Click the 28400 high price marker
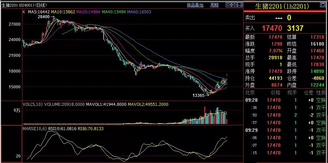The height and width of the screenshot is (163, 328). [44, 17]
